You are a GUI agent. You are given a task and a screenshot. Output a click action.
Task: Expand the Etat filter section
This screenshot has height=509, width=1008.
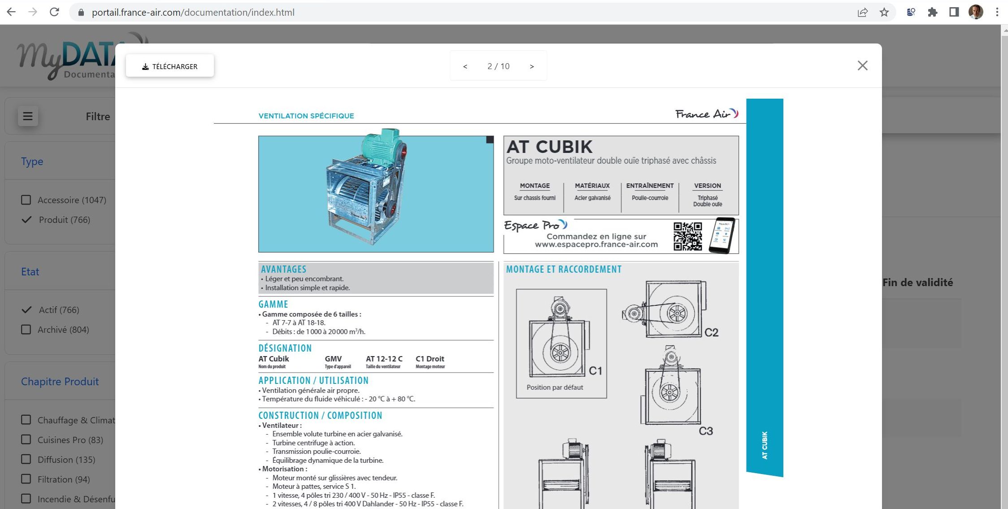[30, 272]
